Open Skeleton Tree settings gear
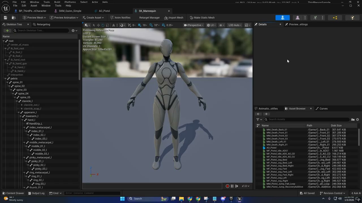362x203 pixels. (74, 30)
